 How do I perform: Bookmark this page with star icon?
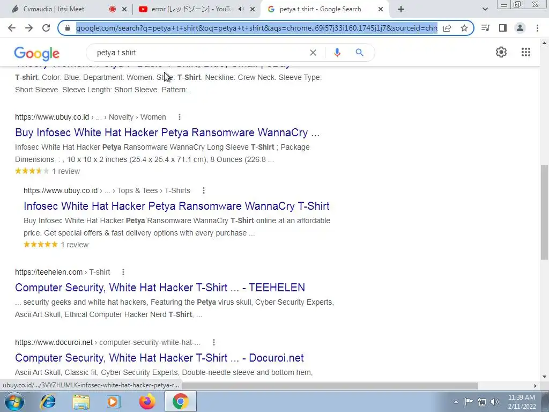click(x=464, y=28)
